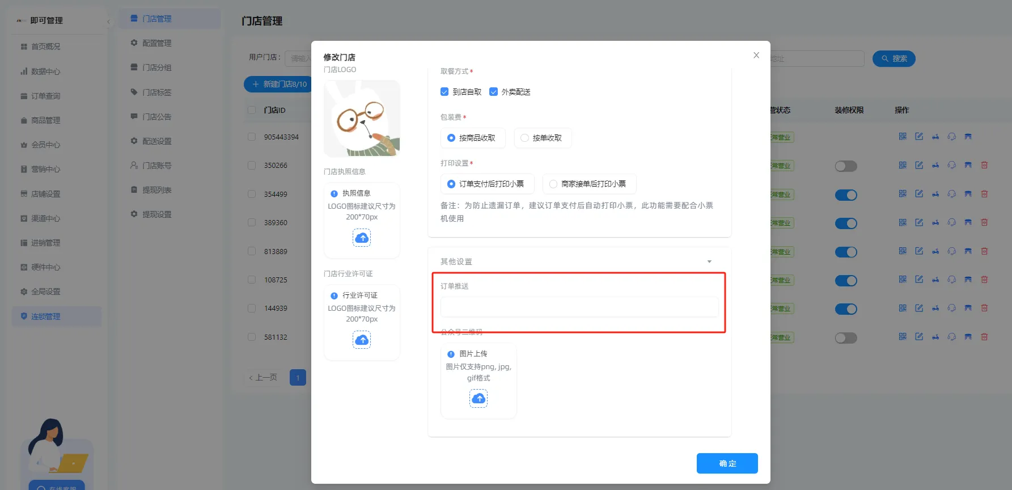This screenshot has height=490, width=1012.
Task: Open QR code icon for store 144939
Action: tap(903, 308)
